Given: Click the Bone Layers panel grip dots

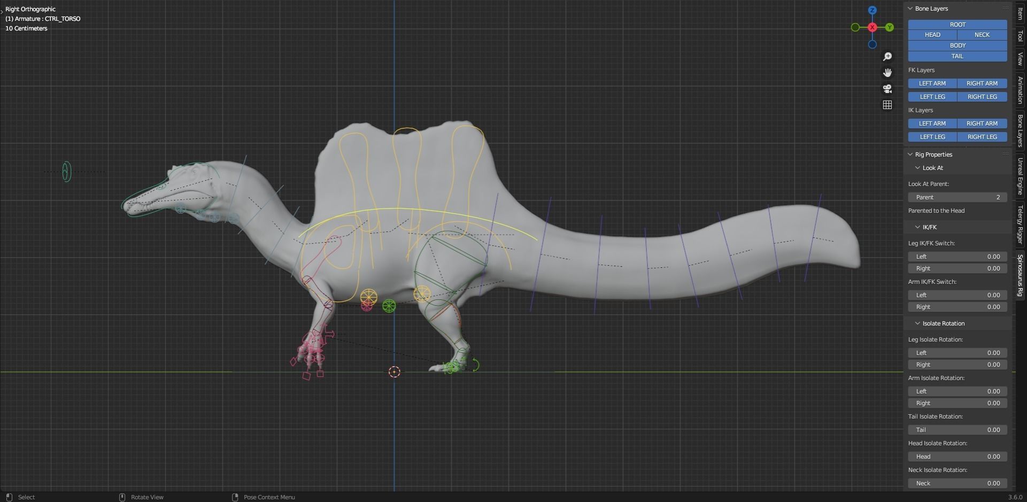Looking at the screenshot, I should tap(1005, 9).
